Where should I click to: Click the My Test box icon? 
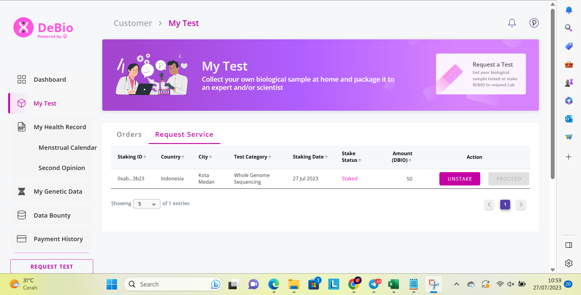point(21,103)
